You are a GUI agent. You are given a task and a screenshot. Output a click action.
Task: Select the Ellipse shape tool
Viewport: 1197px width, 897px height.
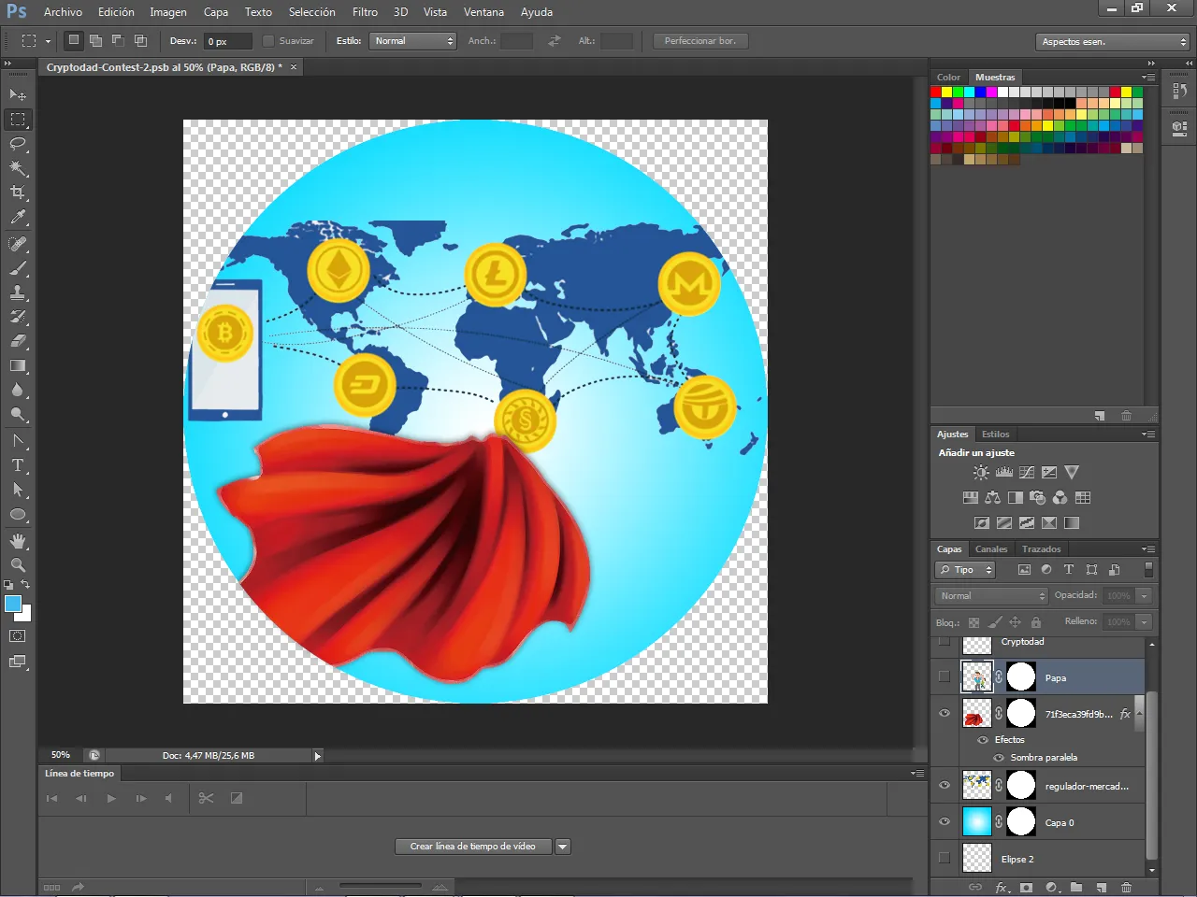pos(18,514)
